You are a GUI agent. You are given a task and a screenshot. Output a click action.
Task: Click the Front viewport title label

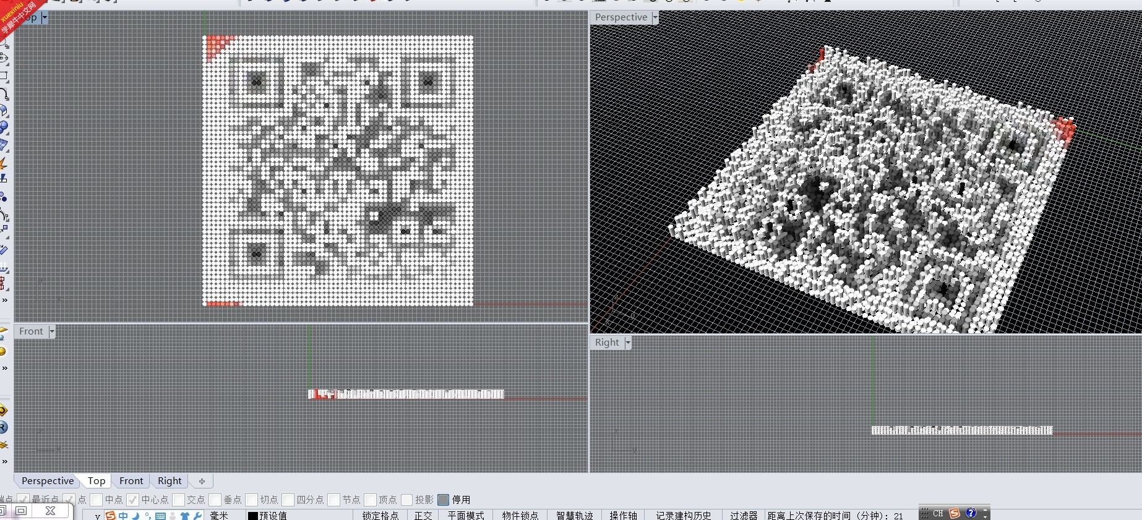tap(31, 331)
